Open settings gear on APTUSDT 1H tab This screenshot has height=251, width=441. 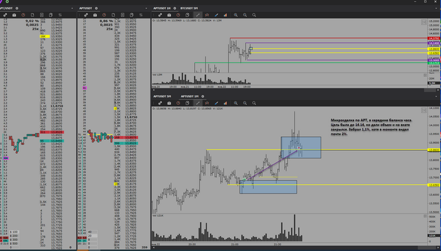click(175, 8)
